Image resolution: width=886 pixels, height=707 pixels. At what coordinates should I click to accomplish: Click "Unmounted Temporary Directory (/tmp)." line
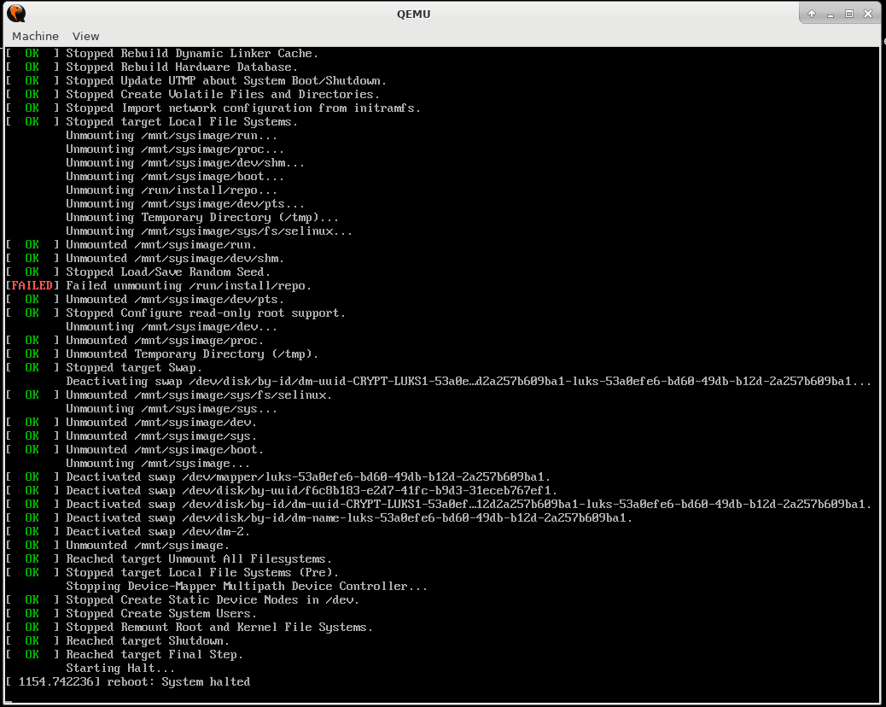coord(191,353)
